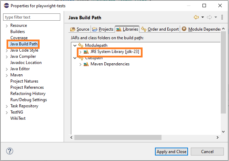This screenshot has height=161, width=229.
Task: Switch to the Order and Export tab
Action: click(160, 29)
